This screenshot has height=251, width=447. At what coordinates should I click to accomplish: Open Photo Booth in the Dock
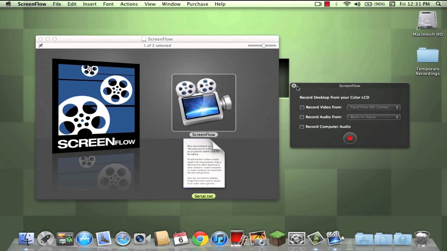[x=239, y=238]
